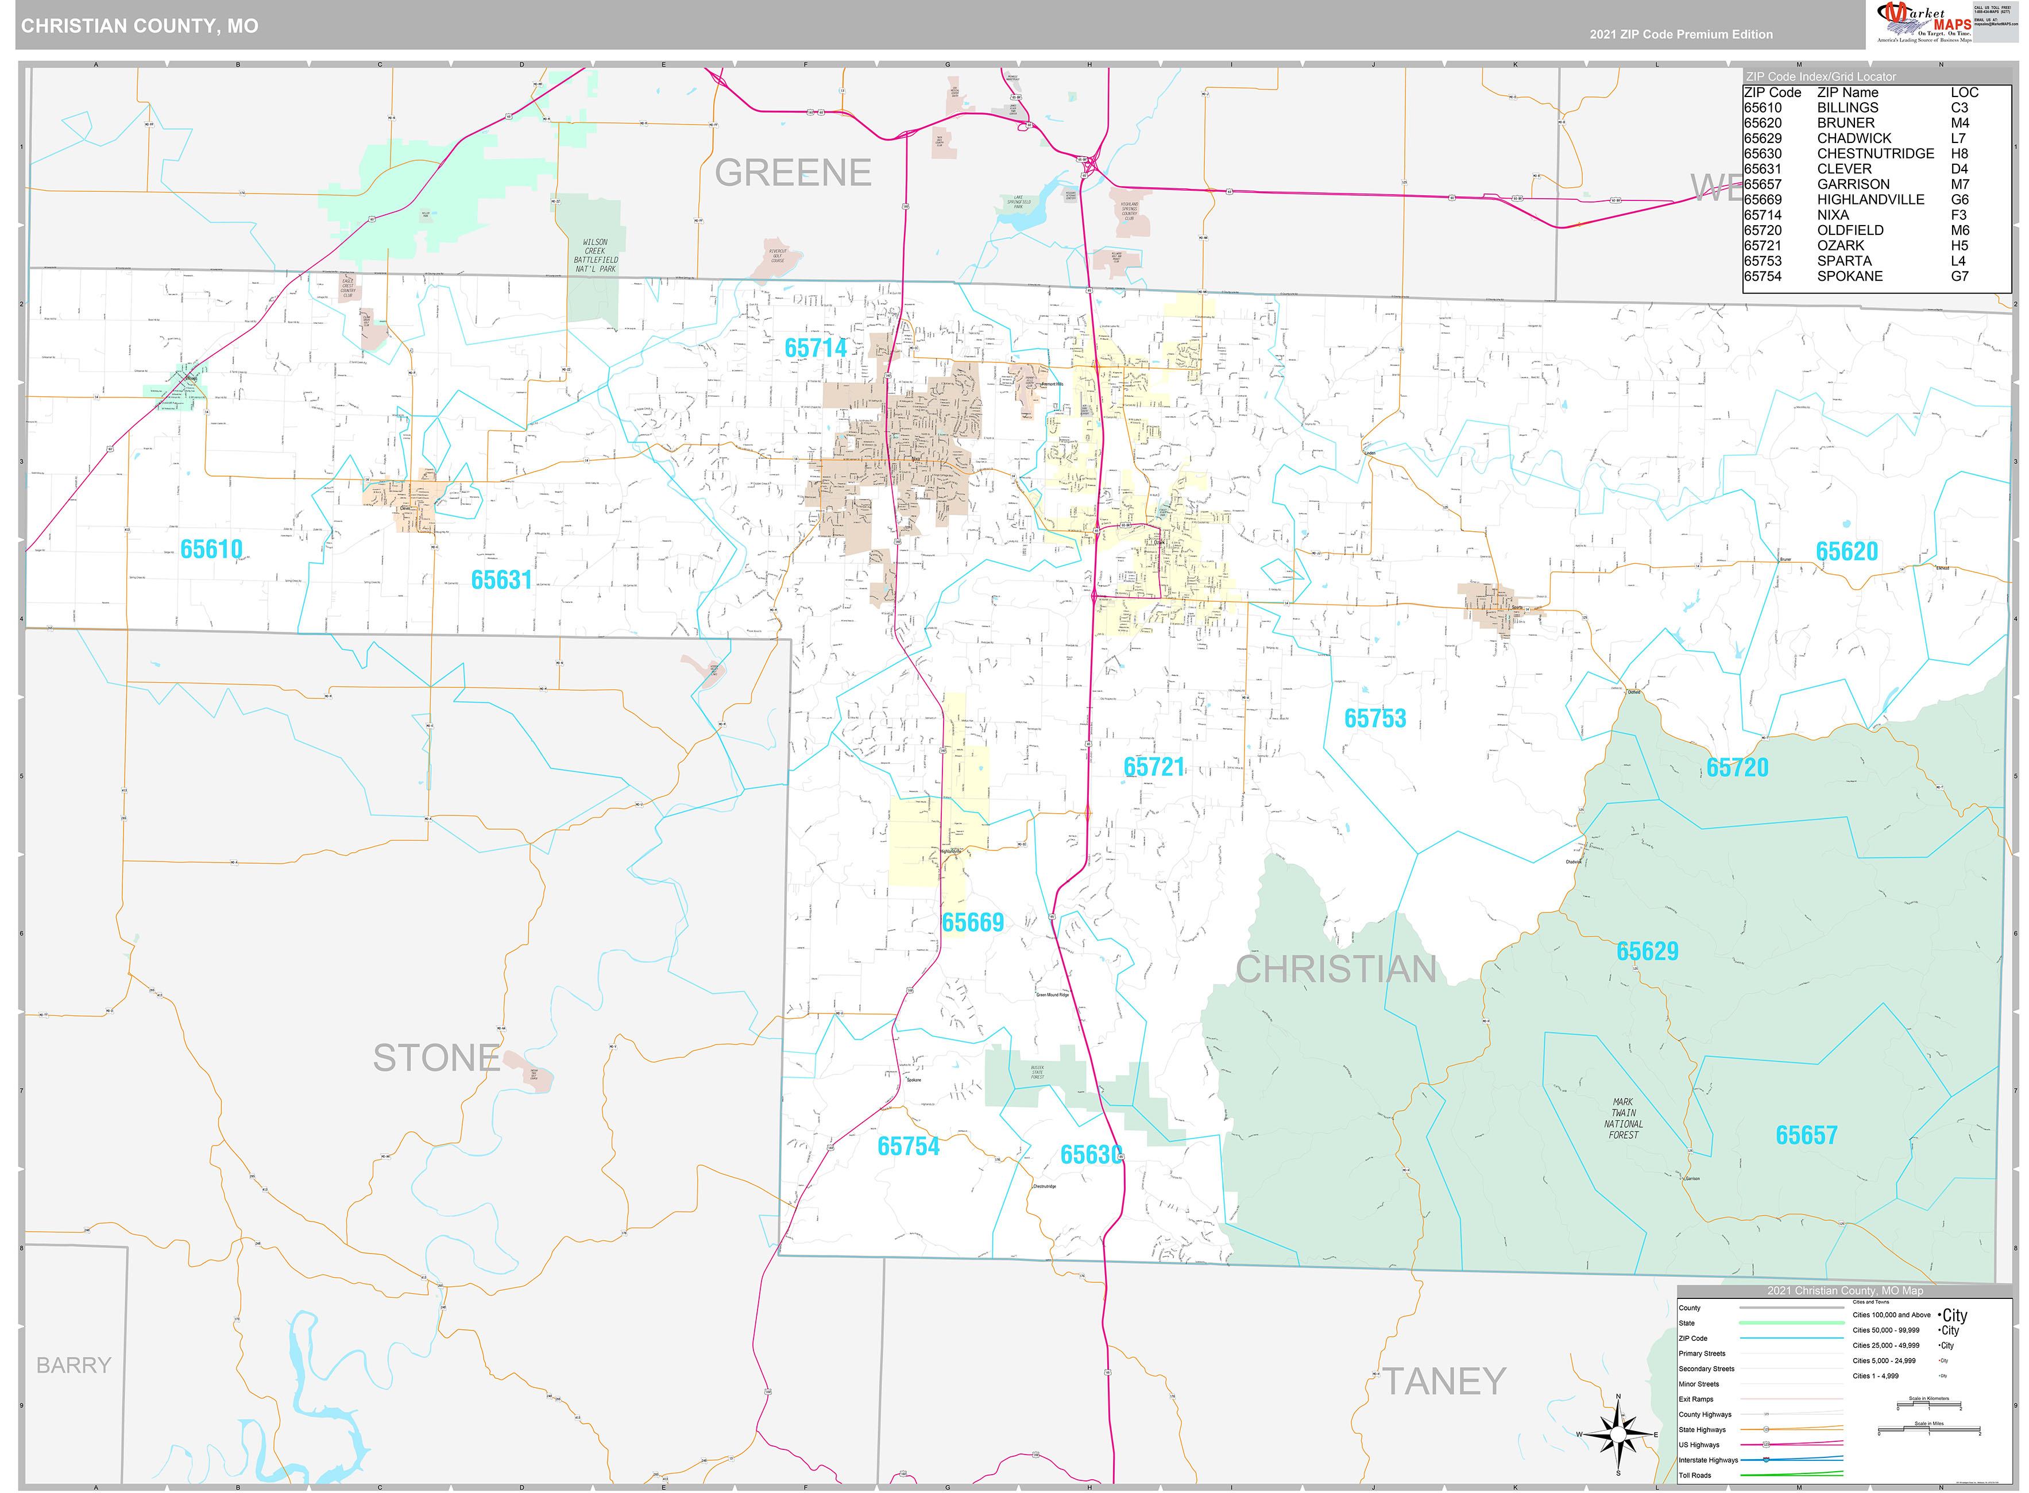Click the 'Toll Roads' legend entry
Image resolution: width=2029 pixels, height=1493 pixels.
click(x=1695, y=1476)
